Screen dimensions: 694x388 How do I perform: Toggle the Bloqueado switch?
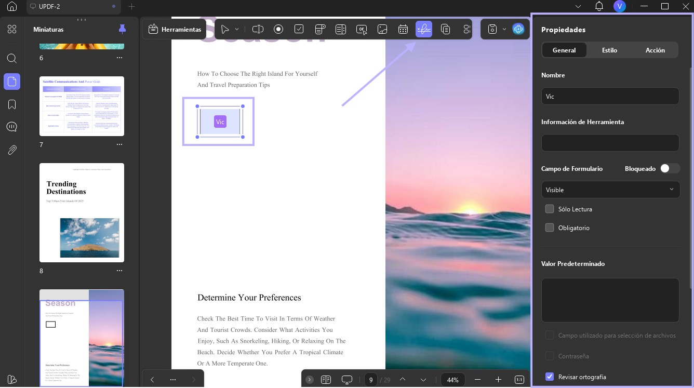(x=670, y=168)
